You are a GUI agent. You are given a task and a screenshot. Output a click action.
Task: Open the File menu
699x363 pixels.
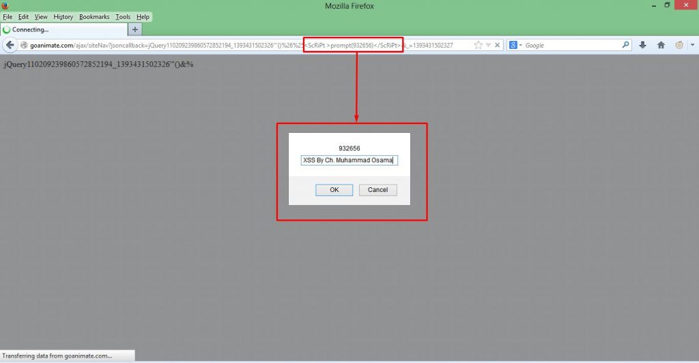coord(8,17)
